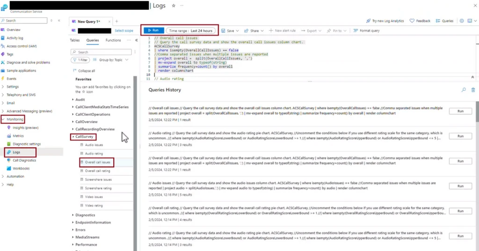Select the Overall call rating query

point(97,171)
